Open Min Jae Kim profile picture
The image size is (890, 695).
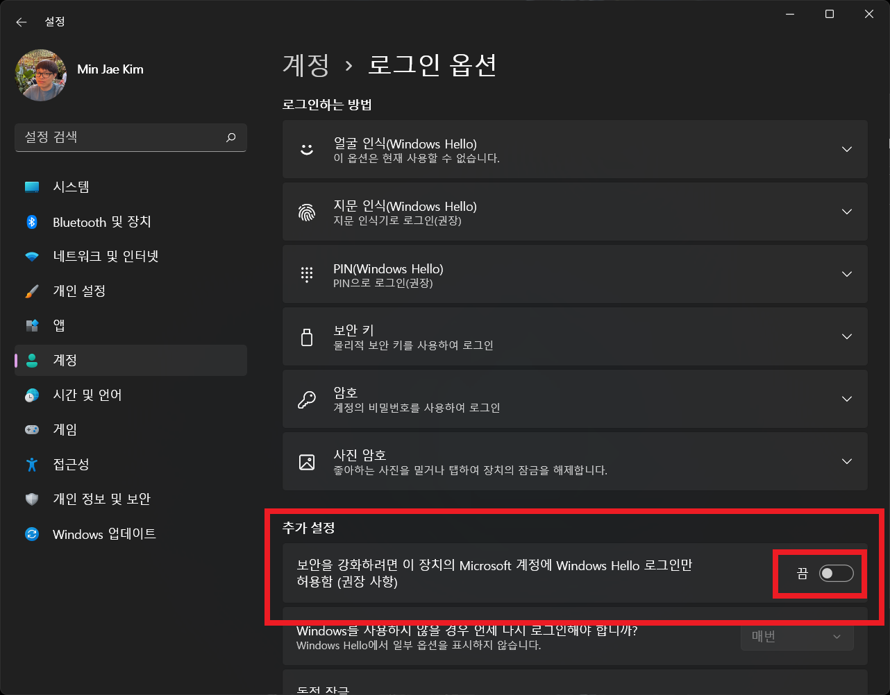[x=41, y=75]
